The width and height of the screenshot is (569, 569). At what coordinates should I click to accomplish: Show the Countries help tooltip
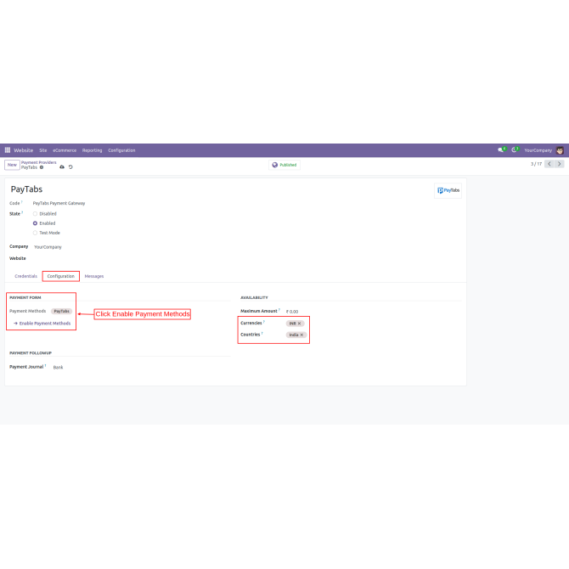tap(262, 334)
